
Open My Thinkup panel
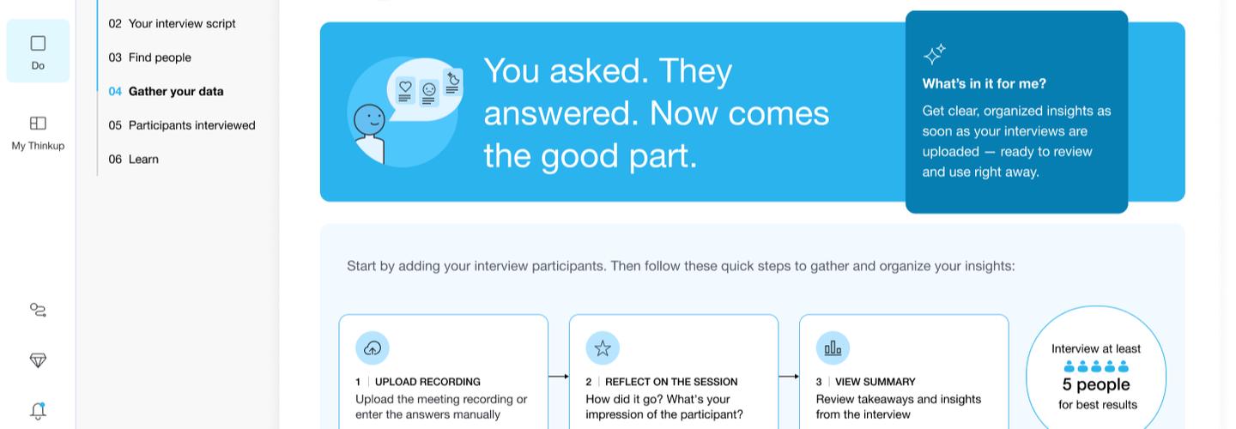click(38, 132)
